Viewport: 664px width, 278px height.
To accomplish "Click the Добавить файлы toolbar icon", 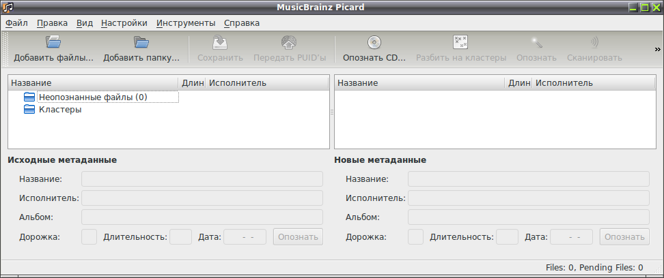I will (53, 42).
